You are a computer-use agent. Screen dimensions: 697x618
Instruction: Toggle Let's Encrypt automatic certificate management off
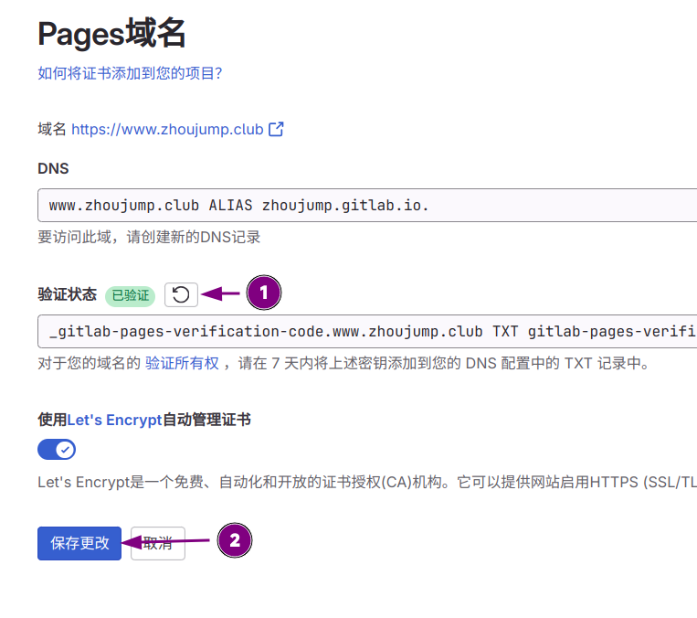(57, 450)
